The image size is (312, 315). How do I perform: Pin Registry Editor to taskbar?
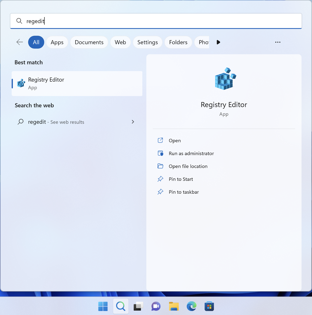pyautogui.click(x=184, y=192)
